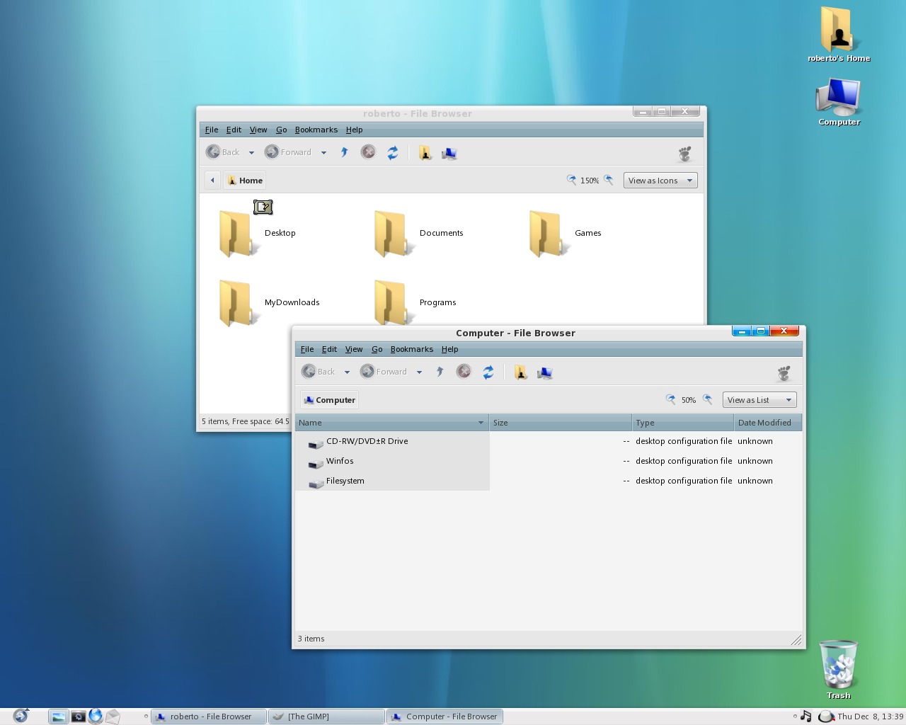The height and width of the screenshot is (725, 906).
Task: Open Go menu in roberto File Browser
Action: (281, 130)
